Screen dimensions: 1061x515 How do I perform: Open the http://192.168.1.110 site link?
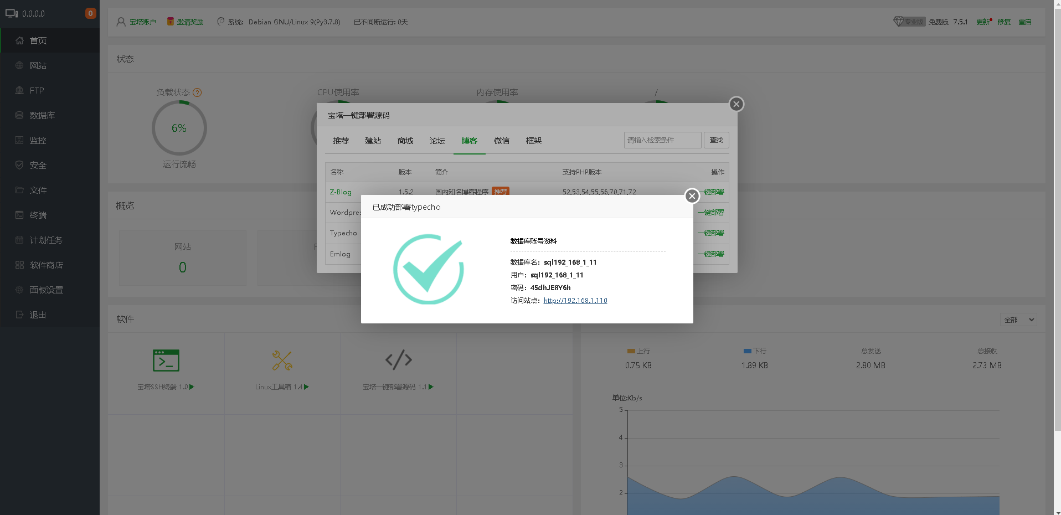pyautogui.click(x=575, y=301)
